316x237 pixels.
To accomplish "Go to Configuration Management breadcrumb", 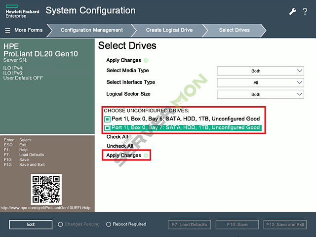I will 92,30.
